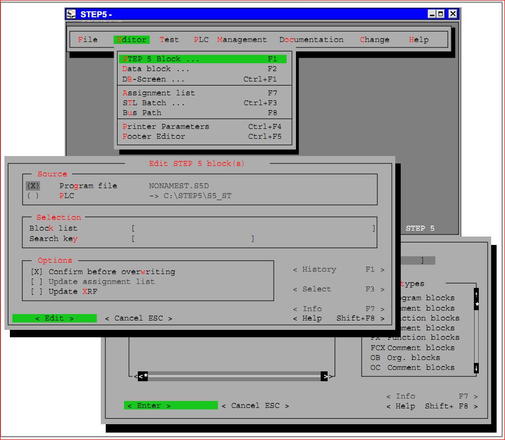Click the History F1 button
This screenshot has width=505, height=440.
coord(338,270)
